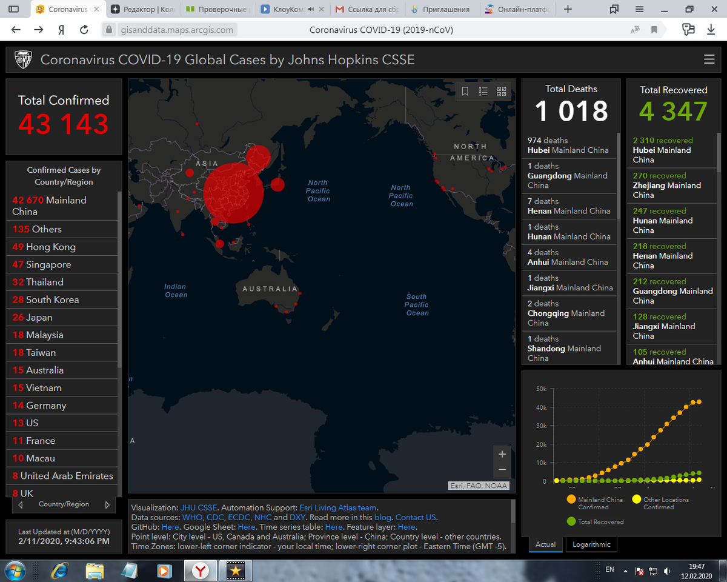Click the volume speaker tray icon
The image size is (727, 582).
[x=667, y=570]
